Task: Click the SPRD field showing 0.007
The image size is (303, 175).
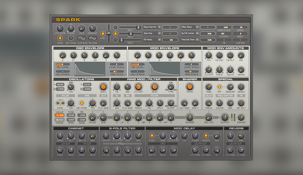Action: pyautogui.click(x=71, y=120)
